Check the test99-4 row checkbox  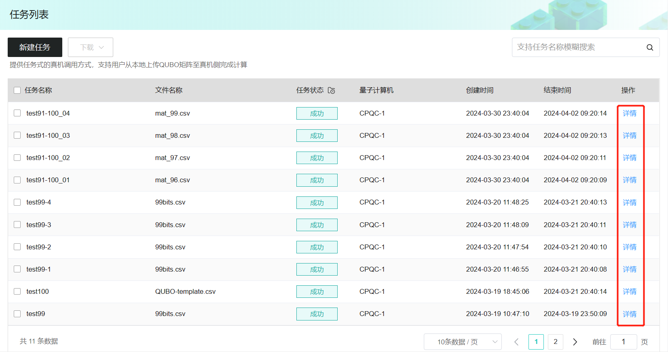17,202
